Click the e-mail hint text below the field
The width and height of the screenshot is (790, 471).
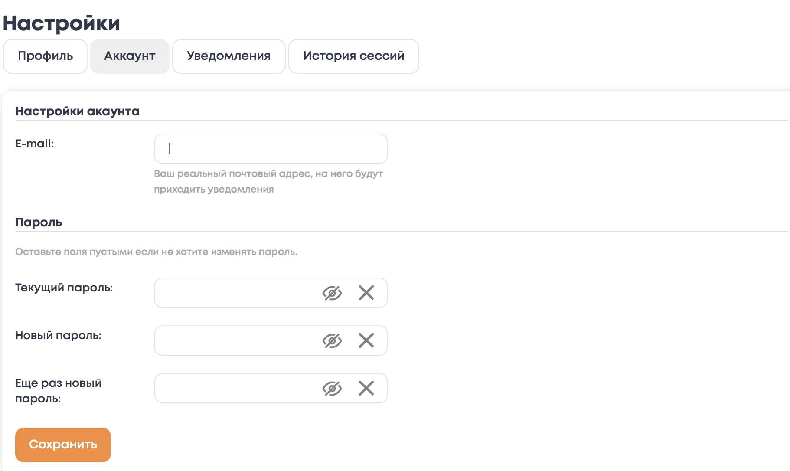coord(268,181)
